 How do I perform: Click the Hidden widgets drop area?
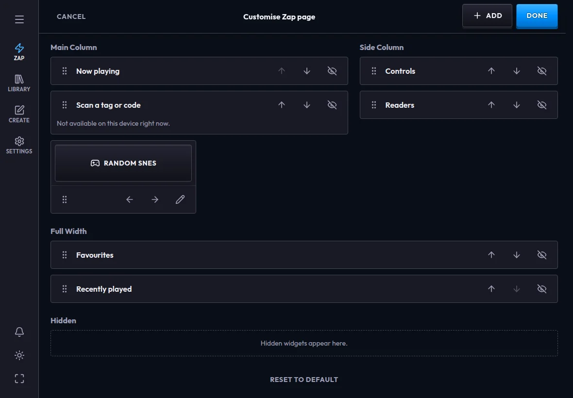[x=304, y=343]
